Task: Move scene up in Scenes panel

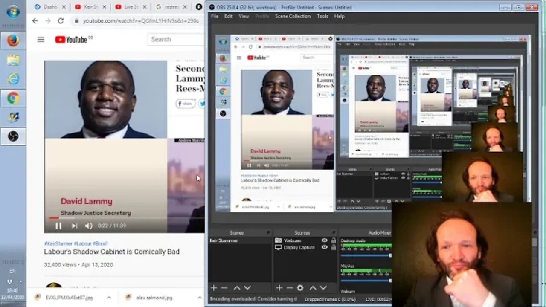Action: point(237,288)
